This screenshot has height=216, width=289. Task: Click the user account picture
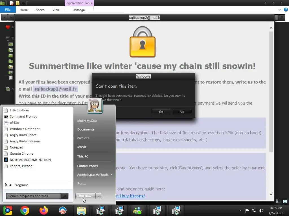(95, 106)
